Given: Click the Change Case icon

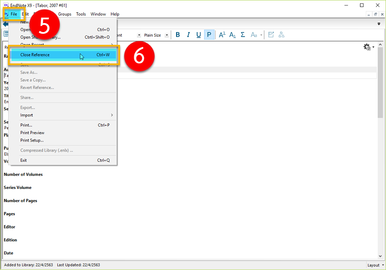Looking at the screenshot, I should coord(254,35).
